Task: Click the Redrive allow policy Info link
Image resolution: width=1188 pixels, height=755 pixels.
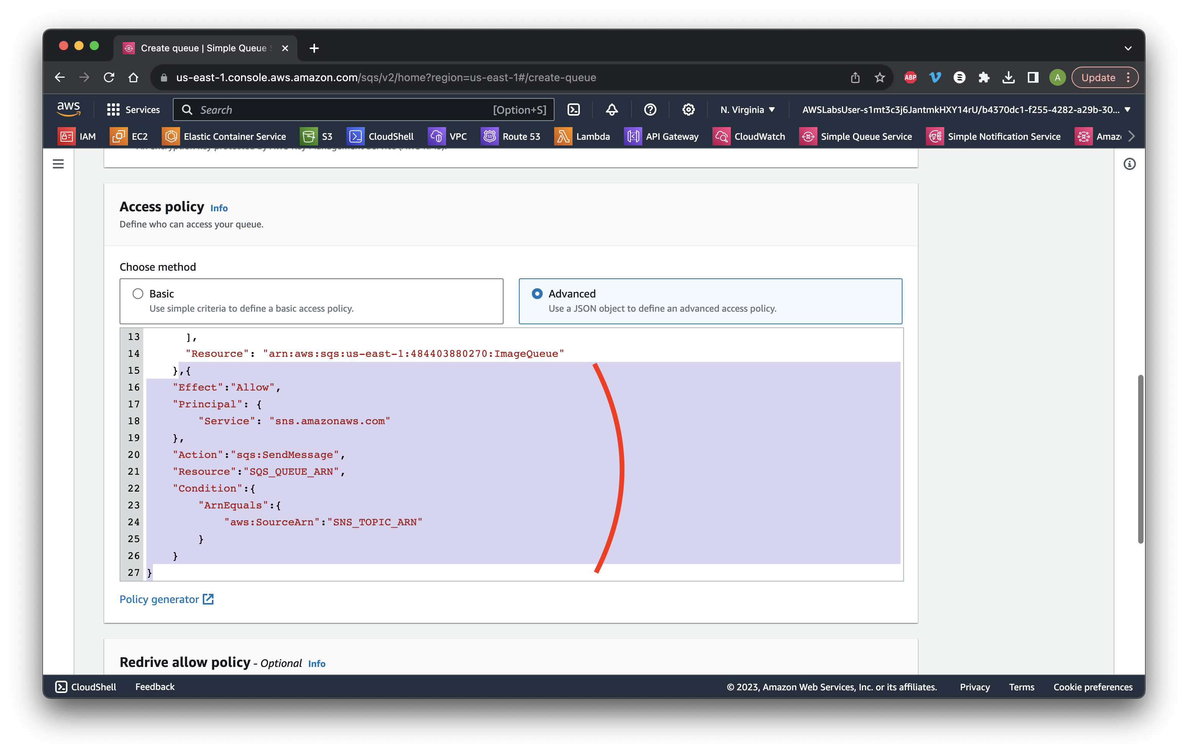Action: point(317,663)
